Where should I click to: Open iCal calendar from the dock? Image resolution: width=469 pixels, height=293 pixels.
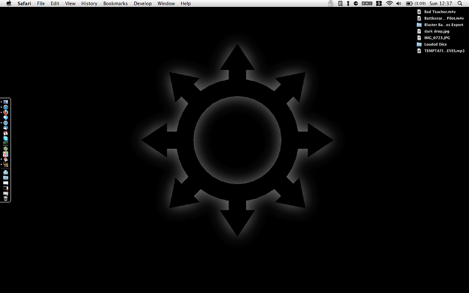(x=5, y=133)
